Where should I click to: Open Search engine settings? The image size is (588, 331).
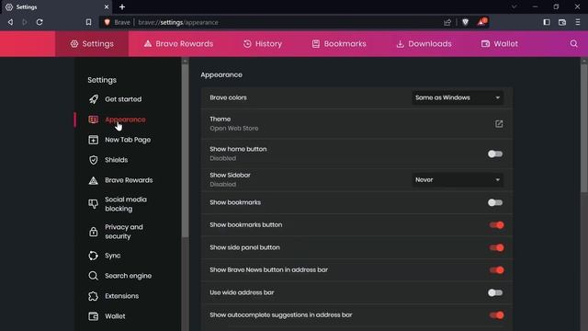[x=129, y=276]
